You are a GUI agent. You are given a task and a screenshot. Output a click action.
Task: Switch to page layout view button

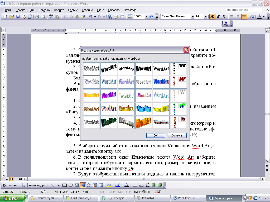[12, 179]
